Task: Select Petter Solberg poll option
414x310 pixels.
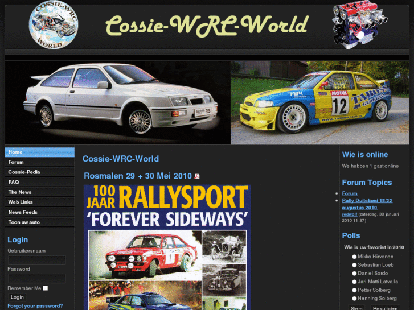Action: click(x=354, y=290)
